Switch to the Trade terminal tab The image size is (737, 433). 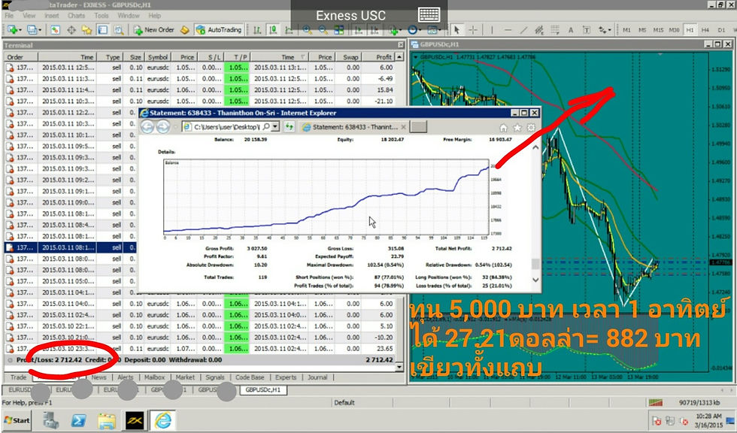click(18, 377)
